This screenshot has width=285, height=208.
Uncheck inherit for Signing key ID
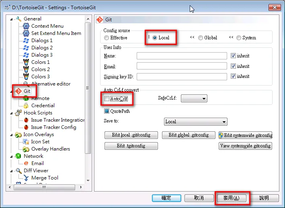coord(233,76)
